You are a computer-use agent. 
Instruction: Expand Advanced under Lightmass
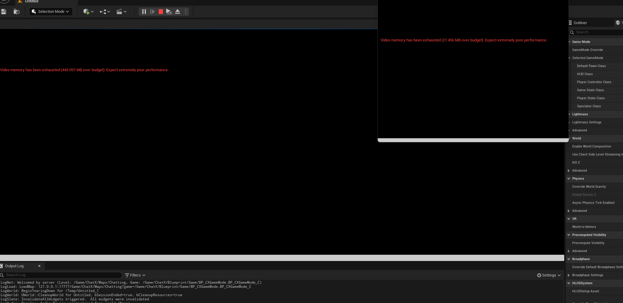(x=569, y=130)
